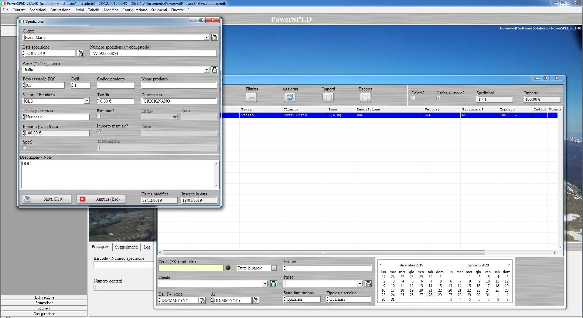The image size is (583, 318).
Task: Expand the Cliente Rossi Mario dropdown
Action: tap(206, 37)
